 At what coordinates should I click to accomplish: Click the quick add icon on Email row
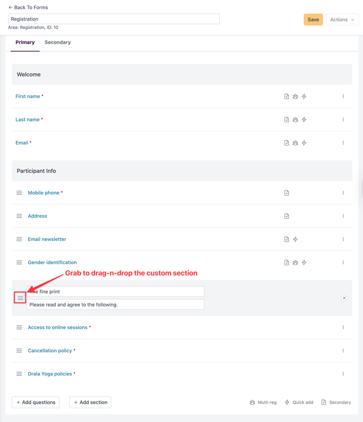(x=304, y=143)
